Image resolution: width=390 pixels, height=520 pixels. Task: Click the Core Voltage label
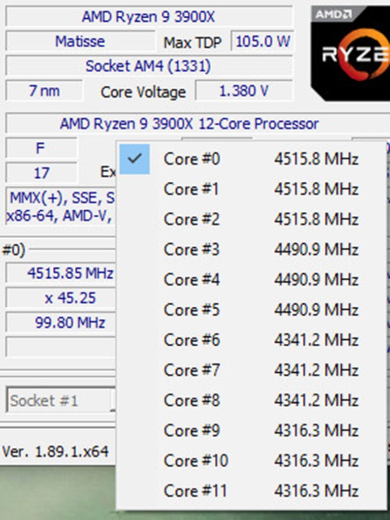tap(143, 92)
